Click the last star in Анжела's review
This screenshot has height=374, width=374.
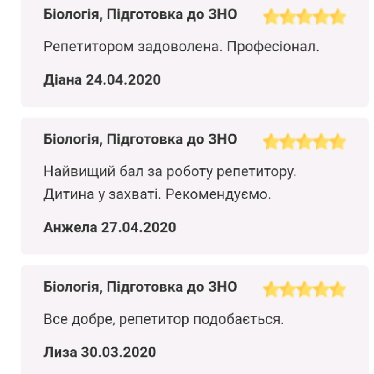click(338, 141)
